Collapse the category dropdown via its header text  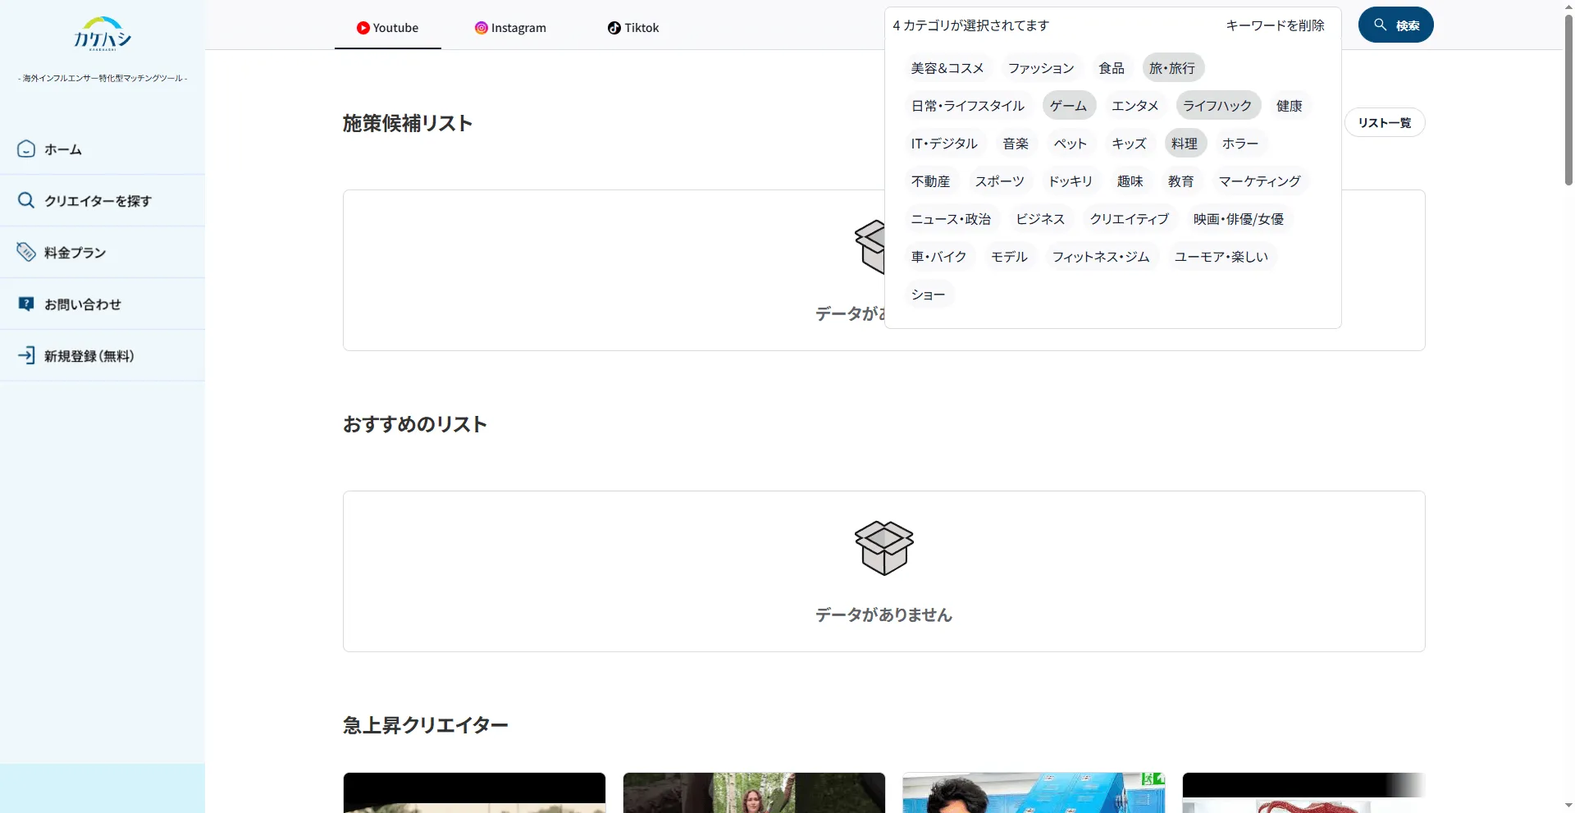970,25
